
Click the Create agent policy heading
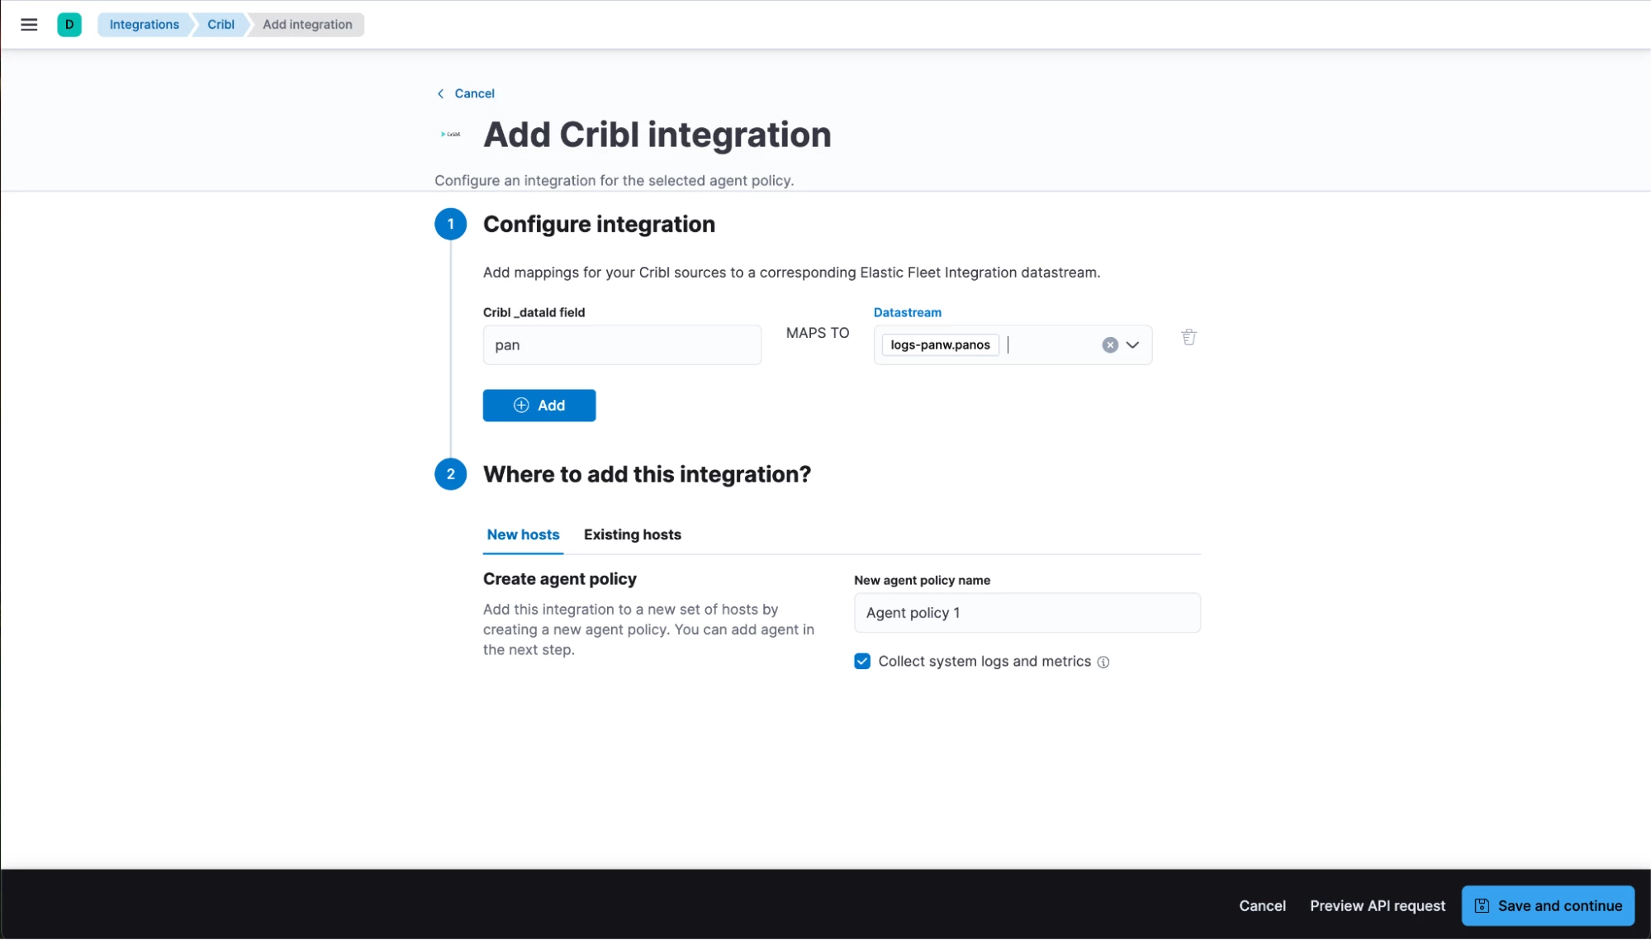[559, 579]
